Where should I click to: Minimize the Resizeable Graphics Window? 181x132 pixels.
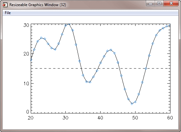coord(151,4)
